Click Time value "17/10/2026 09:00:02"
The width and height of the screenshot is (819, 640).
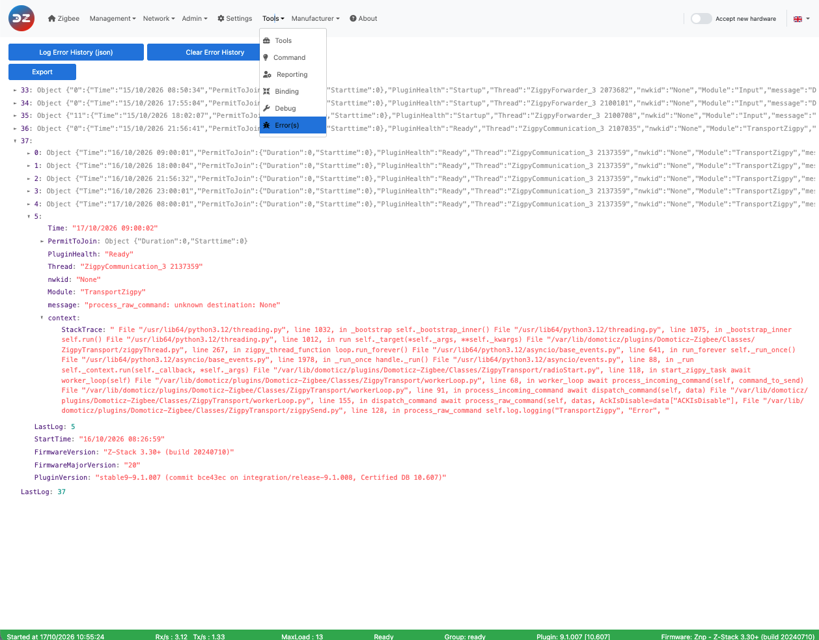[x=115, y=229]
